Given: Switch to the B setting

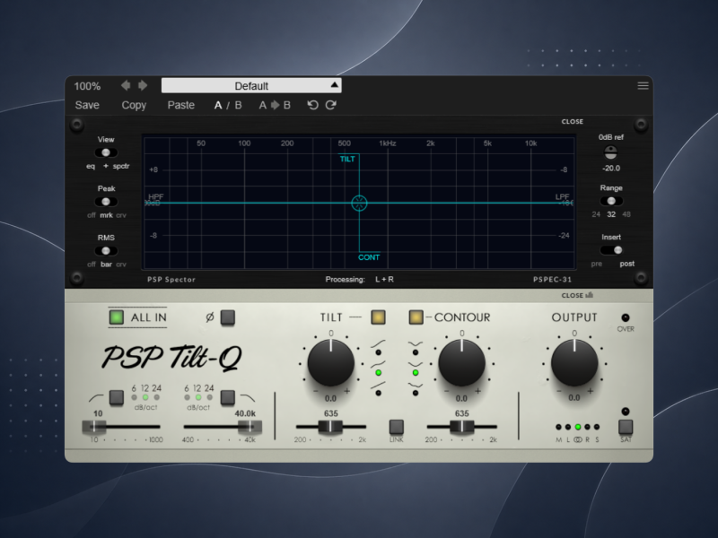Looking at the screenshot, I should [238, 105].
